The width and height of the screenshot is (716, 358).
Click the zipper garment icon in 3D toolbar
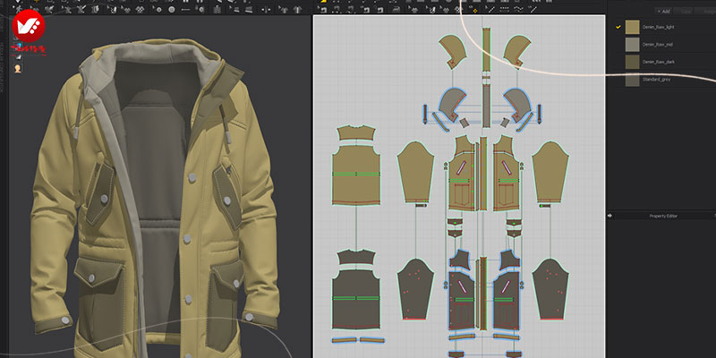click(x=217, y=9)
